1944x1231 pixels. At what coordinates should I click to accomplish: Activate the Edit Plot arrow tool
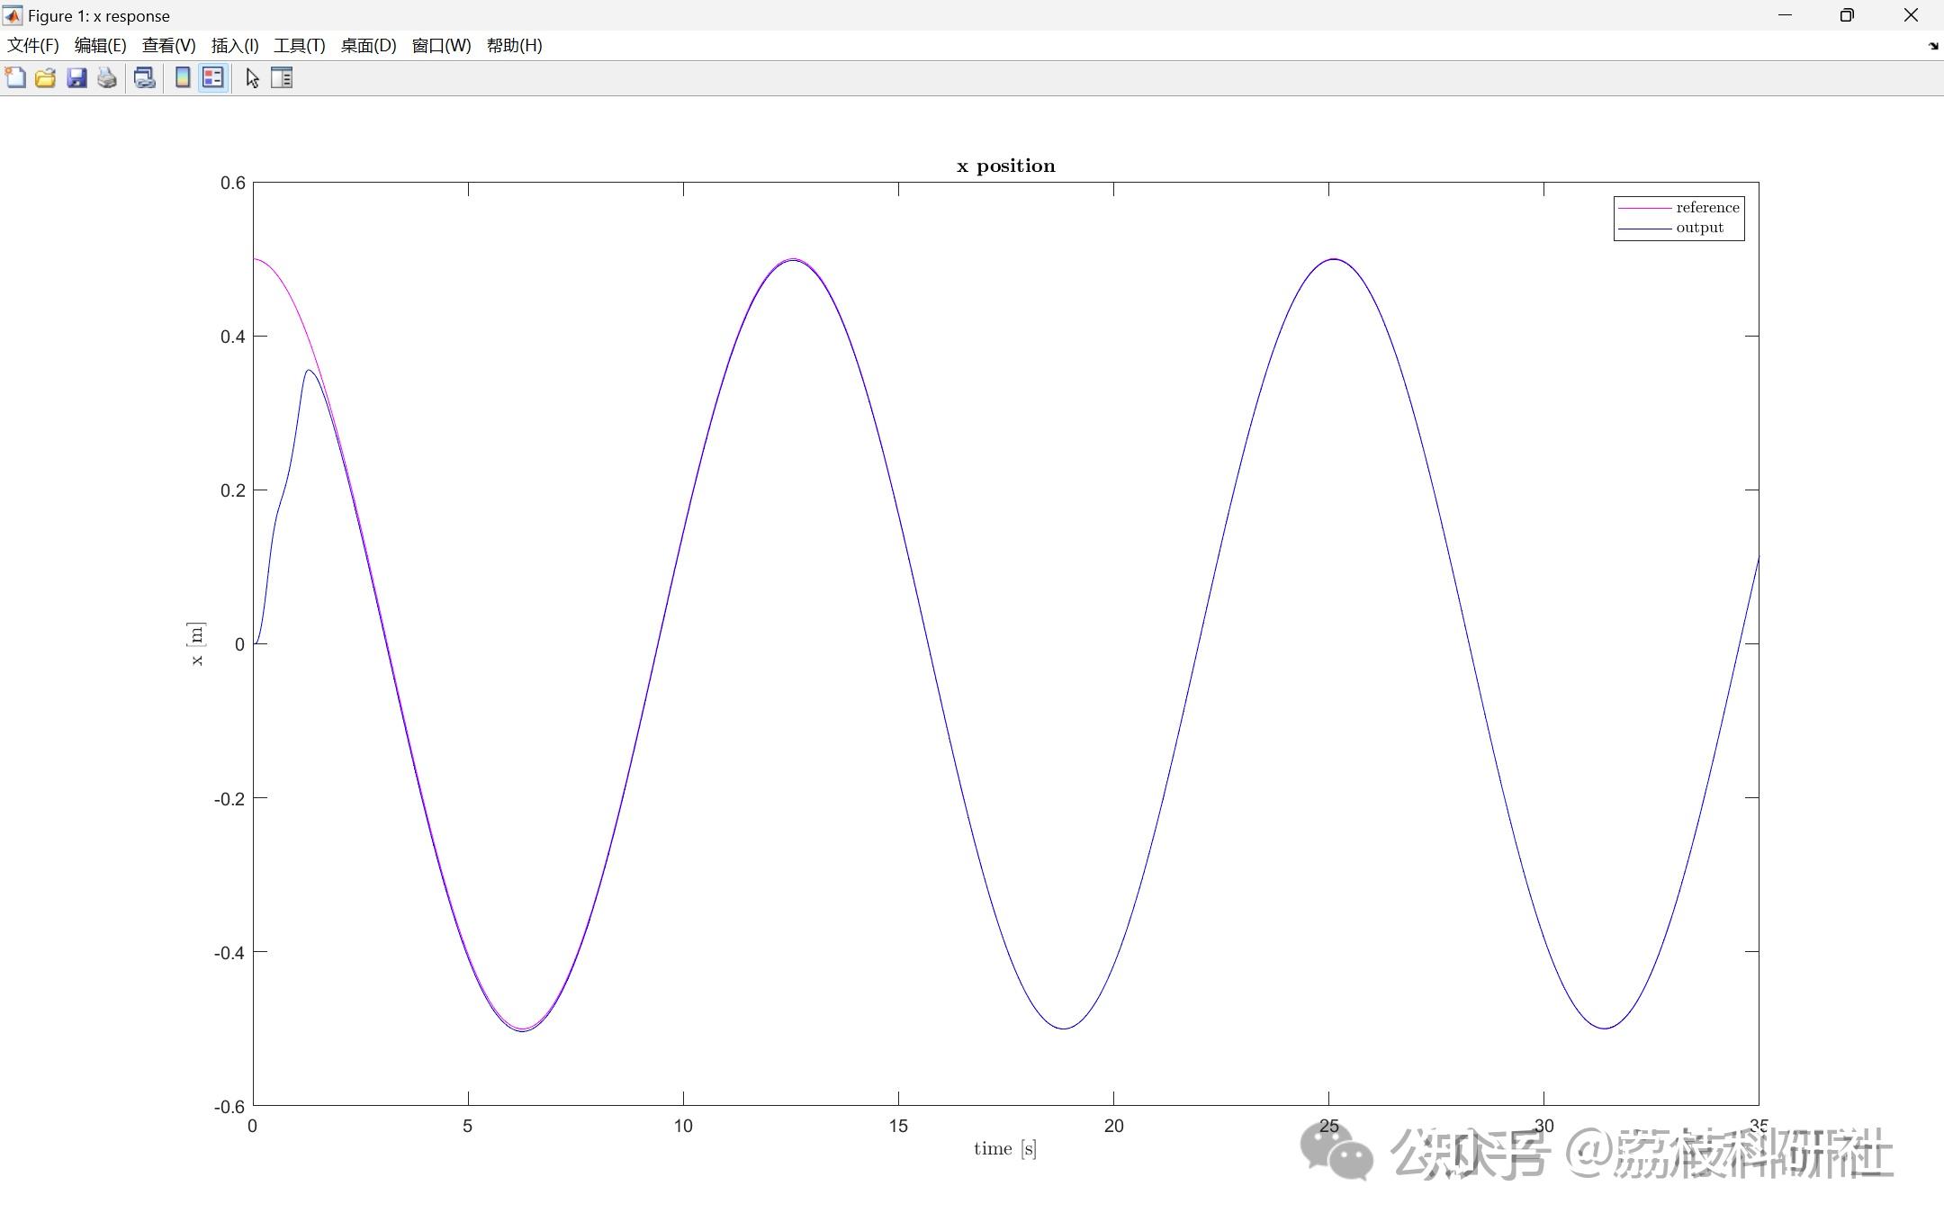pyautogui.click(x=252, y=78)
